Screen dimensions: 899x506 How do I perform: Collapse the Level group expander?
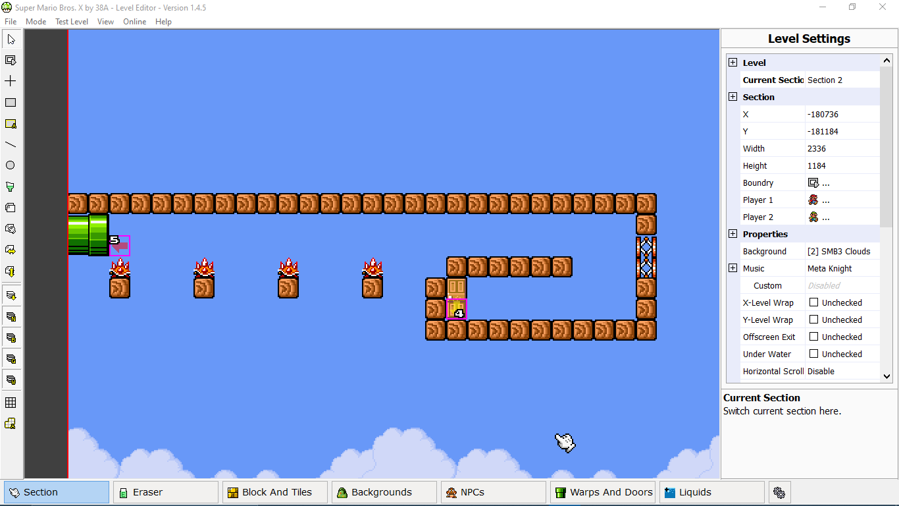point(732,63)
